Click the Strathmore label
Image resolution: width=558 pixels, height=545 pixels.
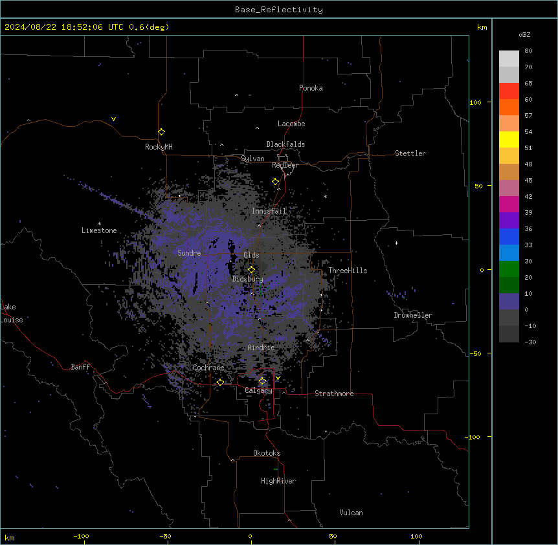pos(334,394)
